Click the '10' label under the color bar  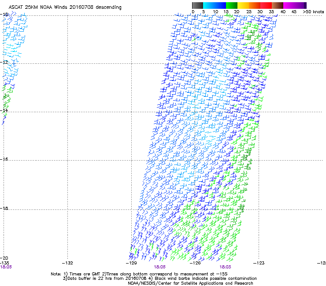click(215, 11)
